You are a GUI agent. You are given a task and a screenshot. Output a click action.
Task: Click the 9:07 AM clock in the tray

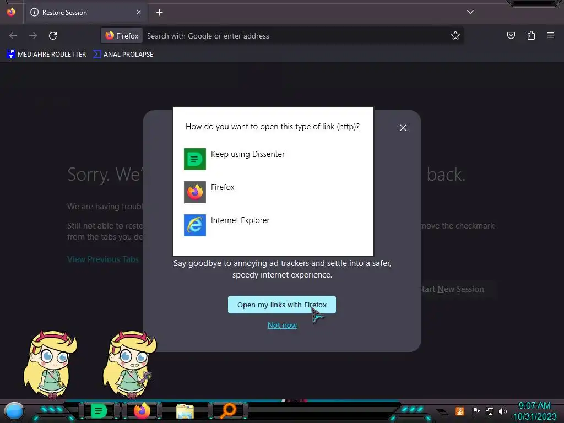coord(534,406)
